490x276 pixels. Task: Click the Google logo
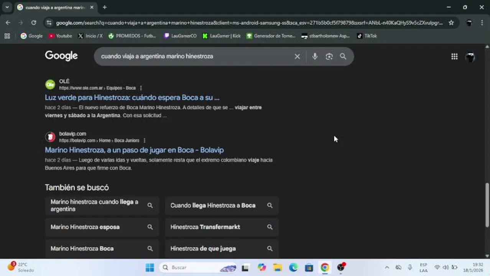coord(61,56)
